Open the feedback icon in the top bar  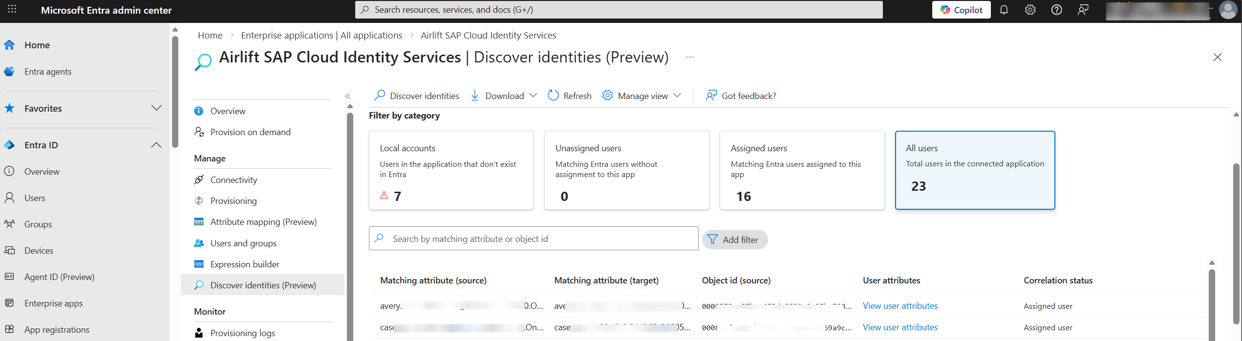pos(1083,10)
